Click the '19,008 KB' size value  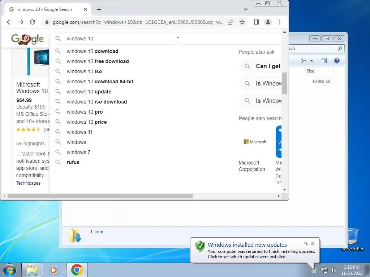pos(321,82)
